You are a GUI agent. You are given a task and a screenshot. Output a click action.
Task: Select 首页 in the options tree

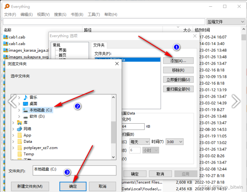(x=62, y=55)
